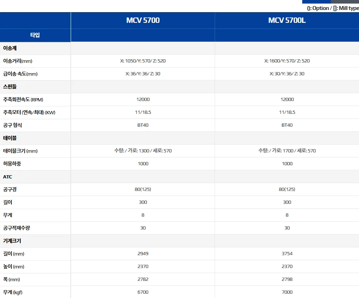Screen dimensions: 359x298
Task: Select table size 가로: 1700 / 세로: 570
Action: pyautogui.click(x=287, y=151)
